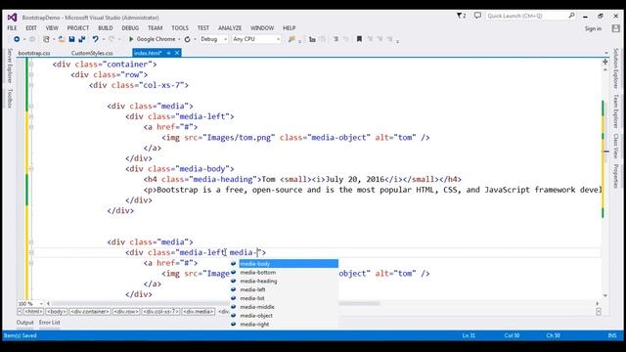The image size is (626, 352).
Task: Click in the Quick Launch search field
Action: coord(526,16)
